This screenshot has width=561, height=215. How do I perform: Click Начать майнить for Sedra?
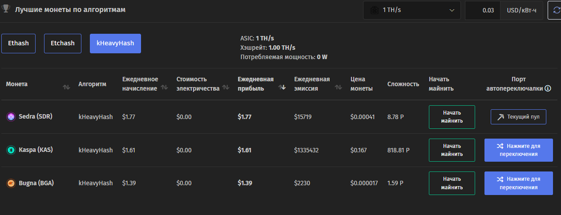[452, 117]
